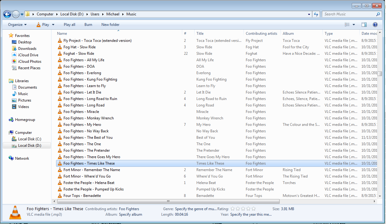Image resolution: width=386 pixels, height=224 pixels.
Task: Open the Music library note icon
Action: click(14, 94)
